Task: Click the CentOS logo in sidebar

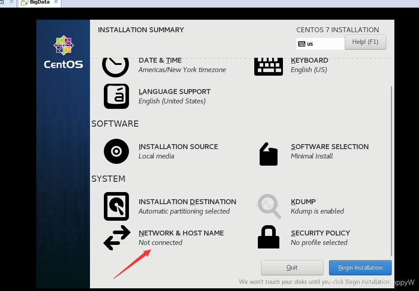Action: 64,52
